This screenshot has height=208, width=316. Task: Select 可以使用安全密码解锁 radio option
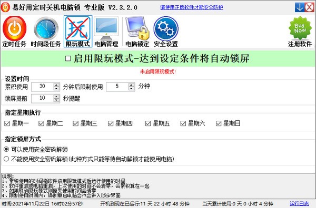coord(6,149)
